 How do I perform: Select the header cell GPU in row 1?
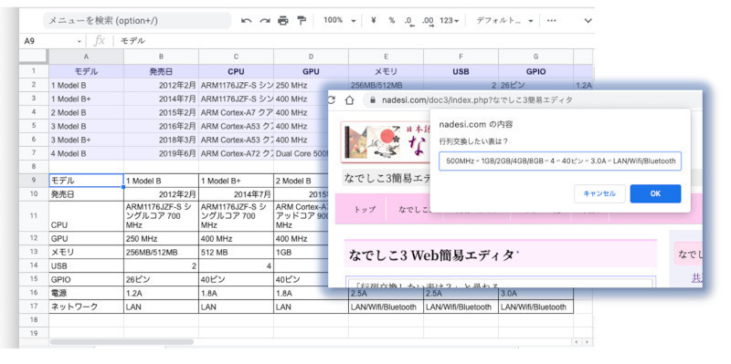(311, 72)
